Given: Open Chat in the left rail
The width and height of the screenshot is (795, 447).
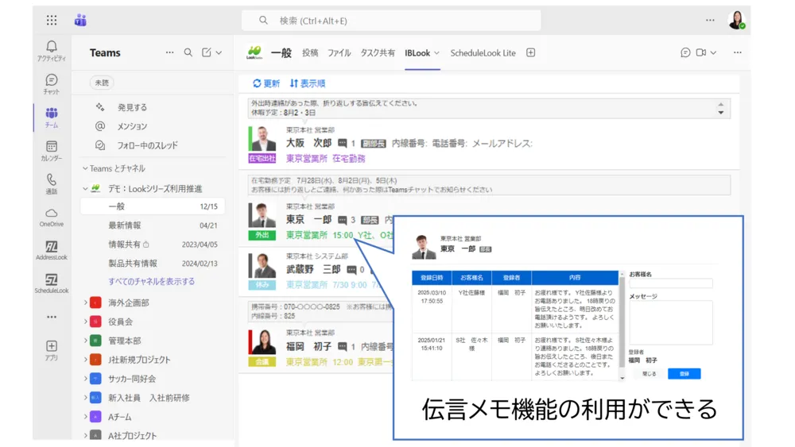Looking at the screenshot, I should [x=51, y=84].
